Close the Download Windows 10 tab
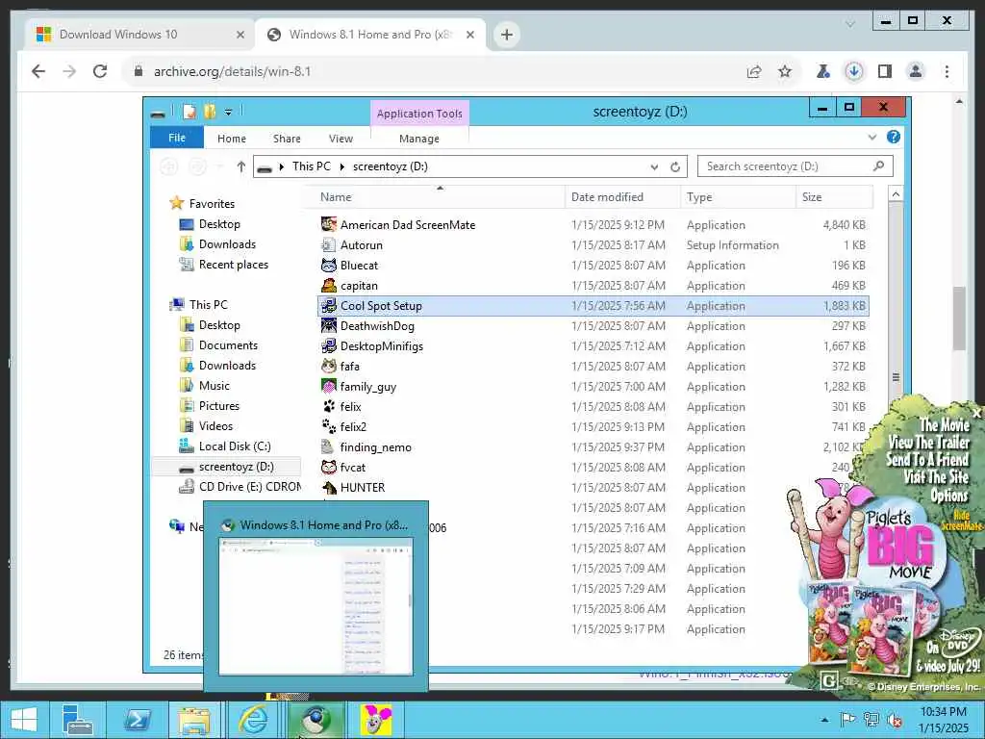985x739 pixels. [x=240, y=35]
